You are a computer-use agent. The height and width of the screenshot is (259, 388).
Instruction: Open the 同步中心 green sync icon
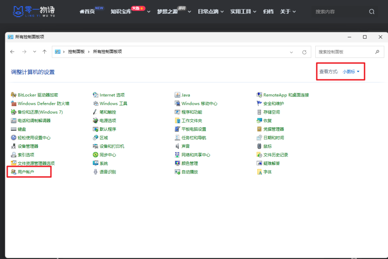pos(95,155)
